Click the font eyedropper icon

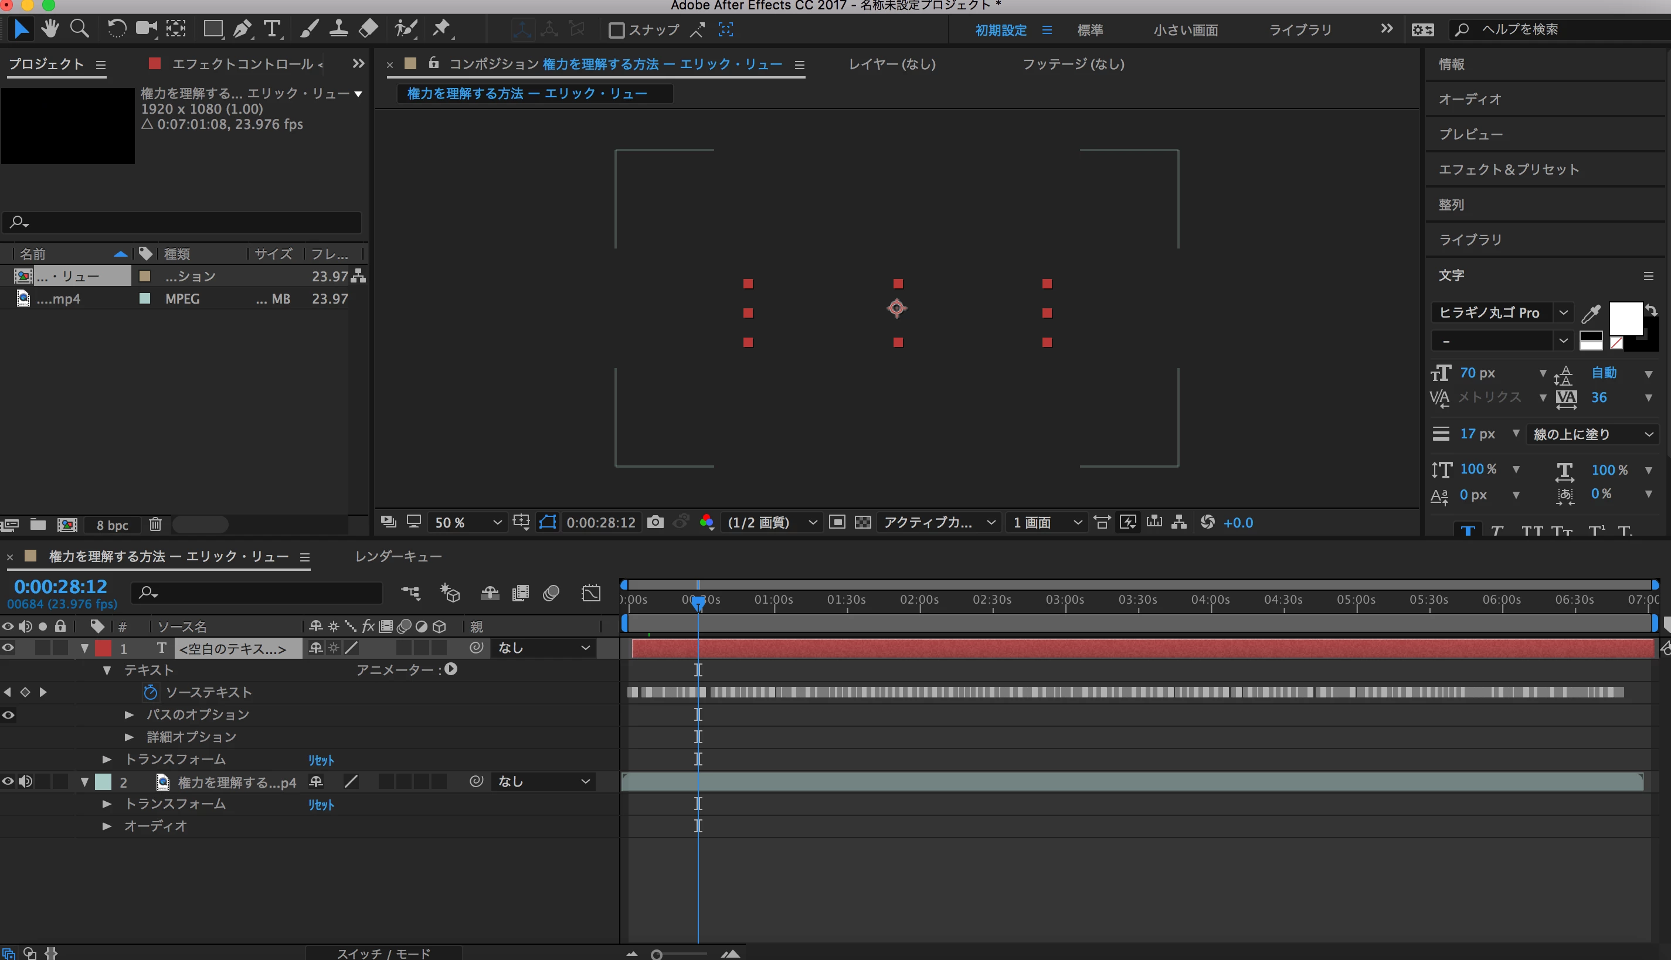tap(1590, 314)
